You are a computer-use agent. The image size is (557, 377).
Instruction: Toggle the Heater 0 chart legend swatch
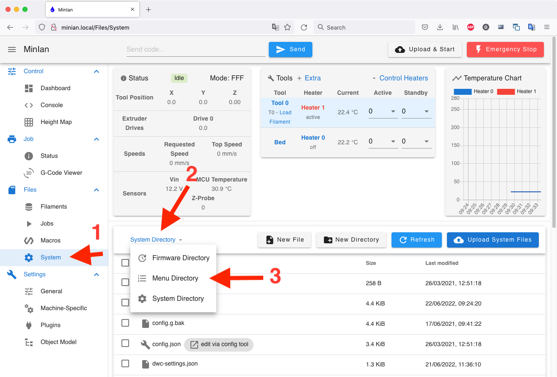(x=463, y=91)
